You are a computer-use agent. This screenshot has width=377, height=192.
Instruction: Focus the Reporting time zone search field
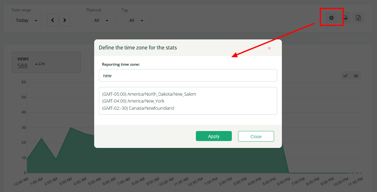tap(188, 75)
